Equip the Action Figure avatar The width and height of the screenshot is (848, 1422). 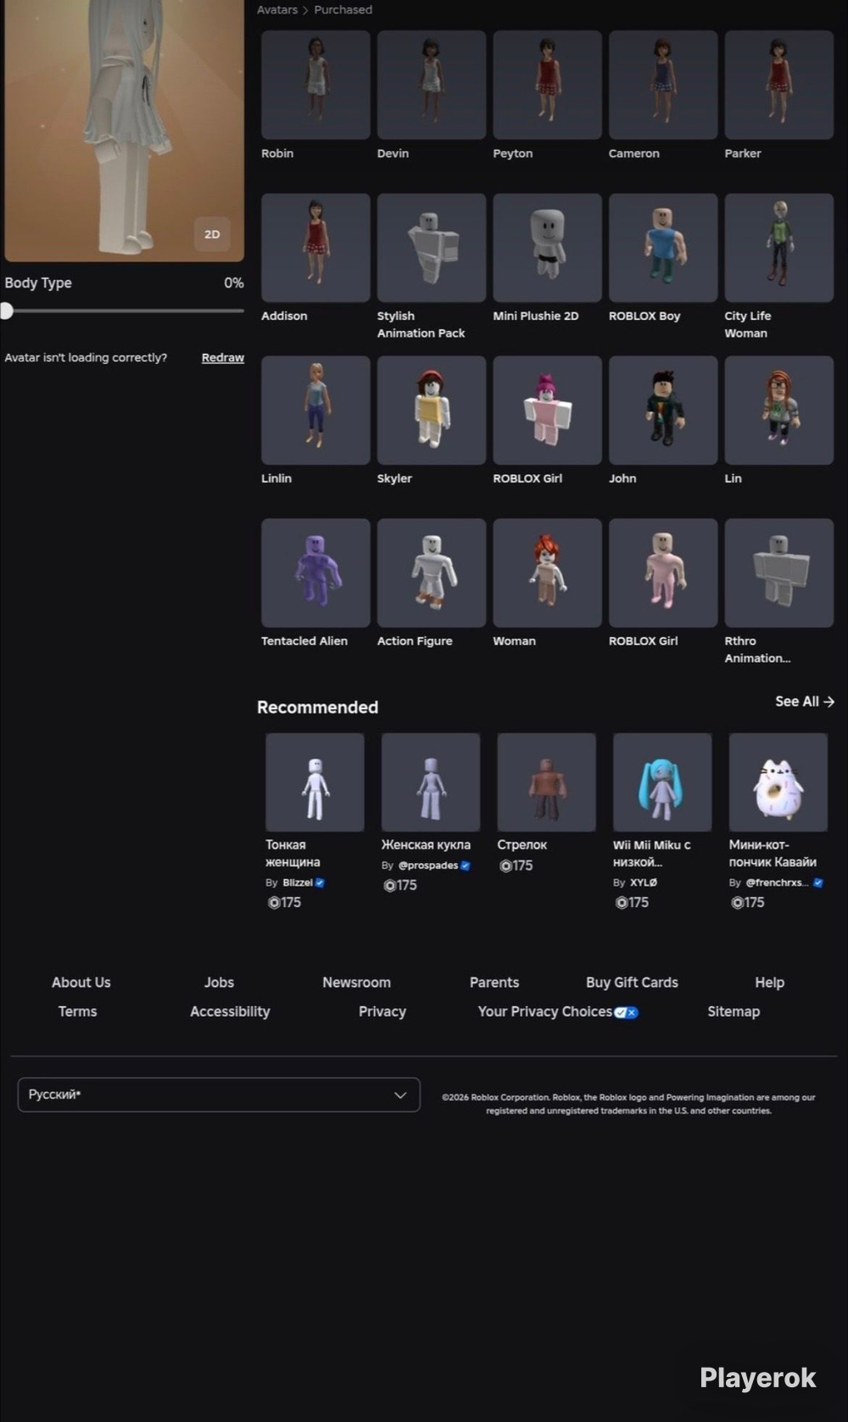pyautogui.click(x=431, y=573)
